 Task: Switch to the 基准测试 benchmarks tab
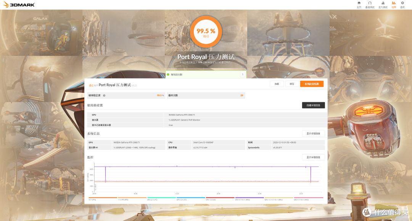click(x=370, y=5)
